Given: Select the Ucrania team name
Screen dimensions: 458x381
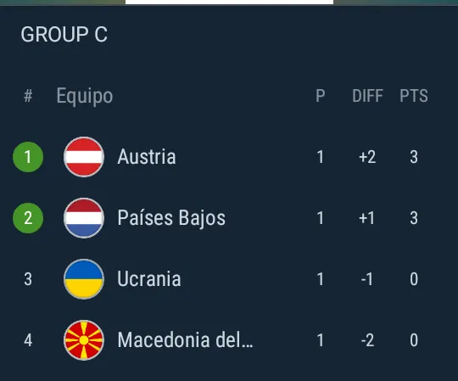Looking at the screenshot, I should [x=149, y=279].
